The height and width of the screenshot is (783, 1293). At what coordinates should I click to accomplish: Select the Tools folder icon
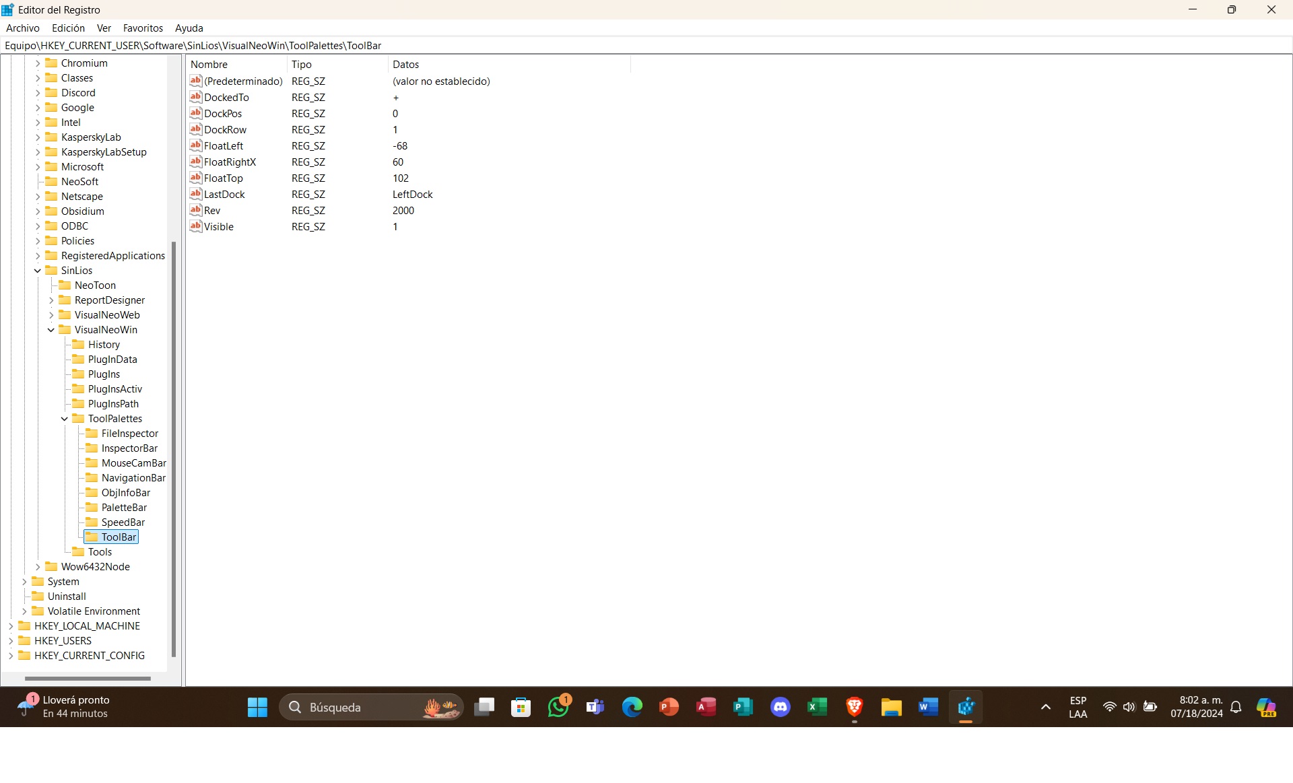[78, 552]
